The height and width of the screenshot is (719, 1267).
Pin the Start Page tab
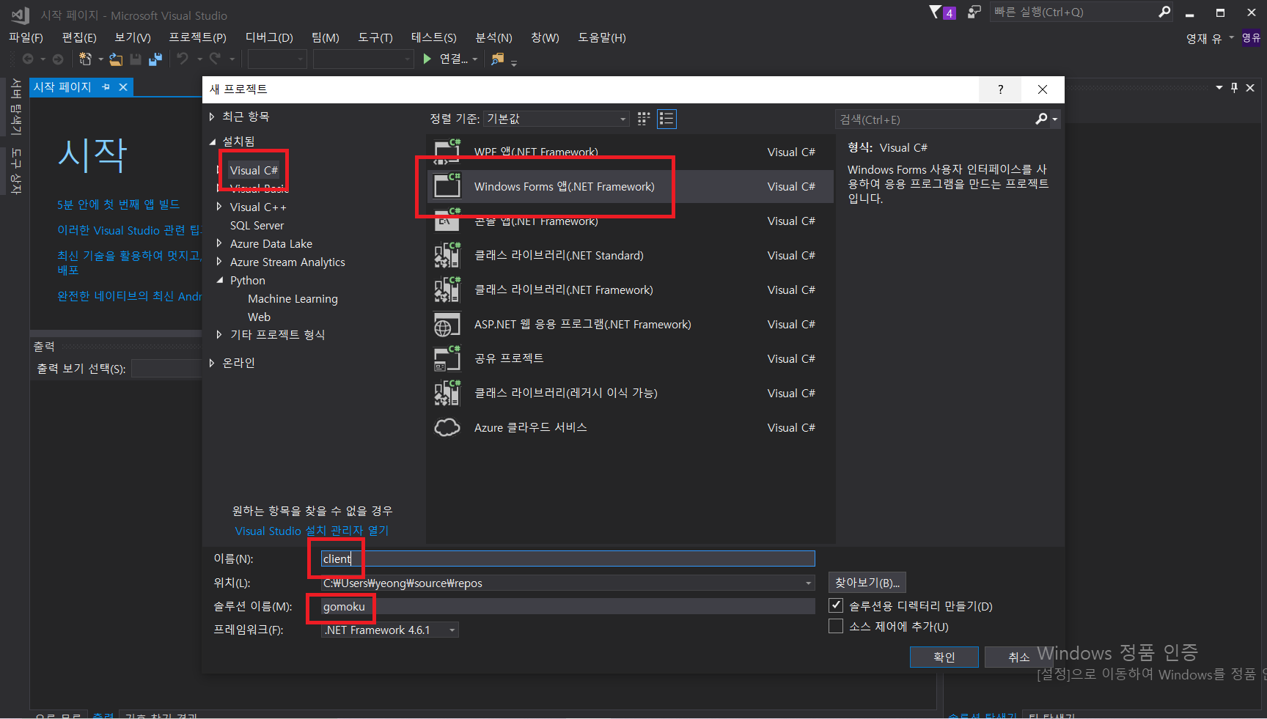106,87
